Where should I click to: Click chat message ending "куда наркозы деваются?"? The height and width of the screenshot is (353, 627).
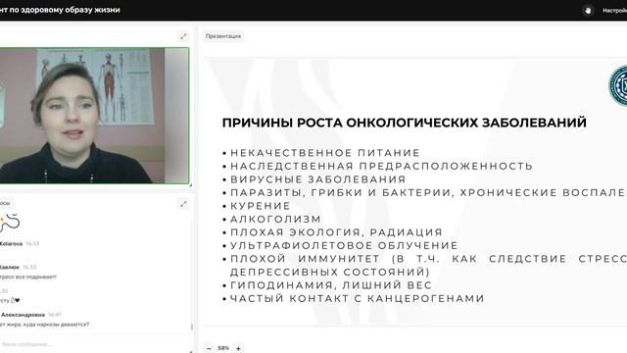(x=44, y=325)
